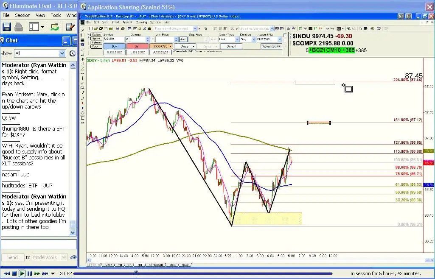This screenshot has height=279, width=435.
Task: Open the OCO/OSO dropdown button
Action: coord(161,46)
